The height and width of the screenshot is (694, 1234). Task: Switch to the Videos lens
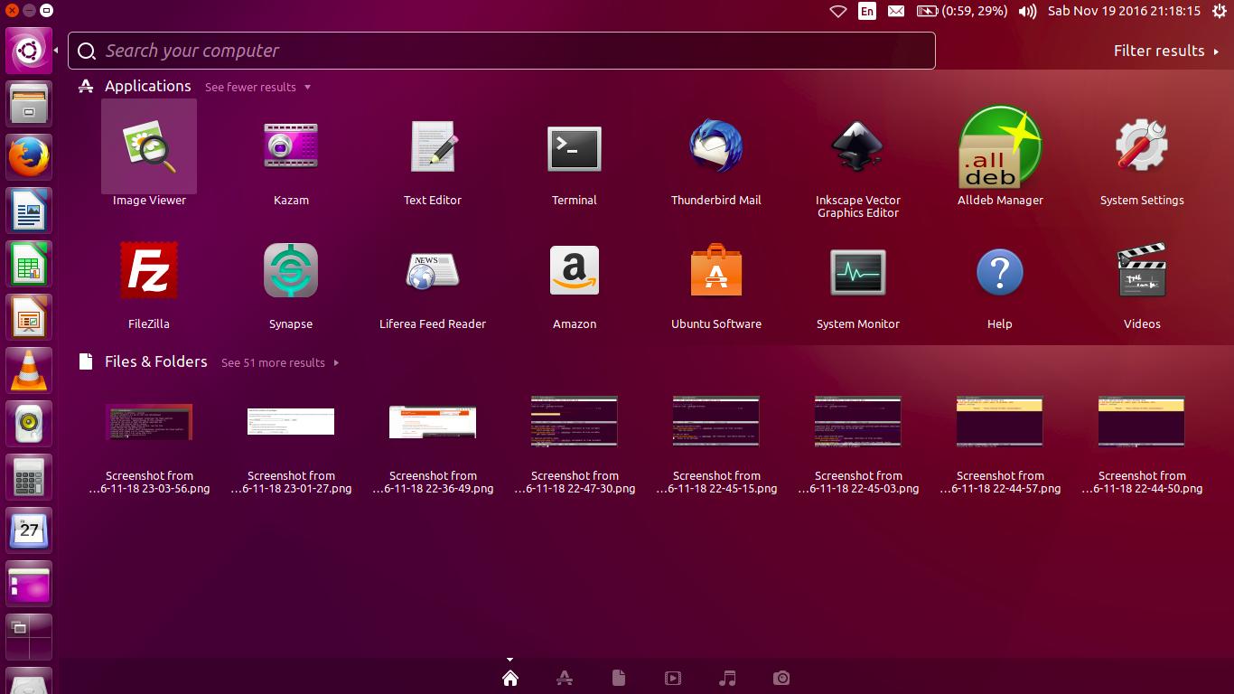pyautogui.click(x=673, y=678)
